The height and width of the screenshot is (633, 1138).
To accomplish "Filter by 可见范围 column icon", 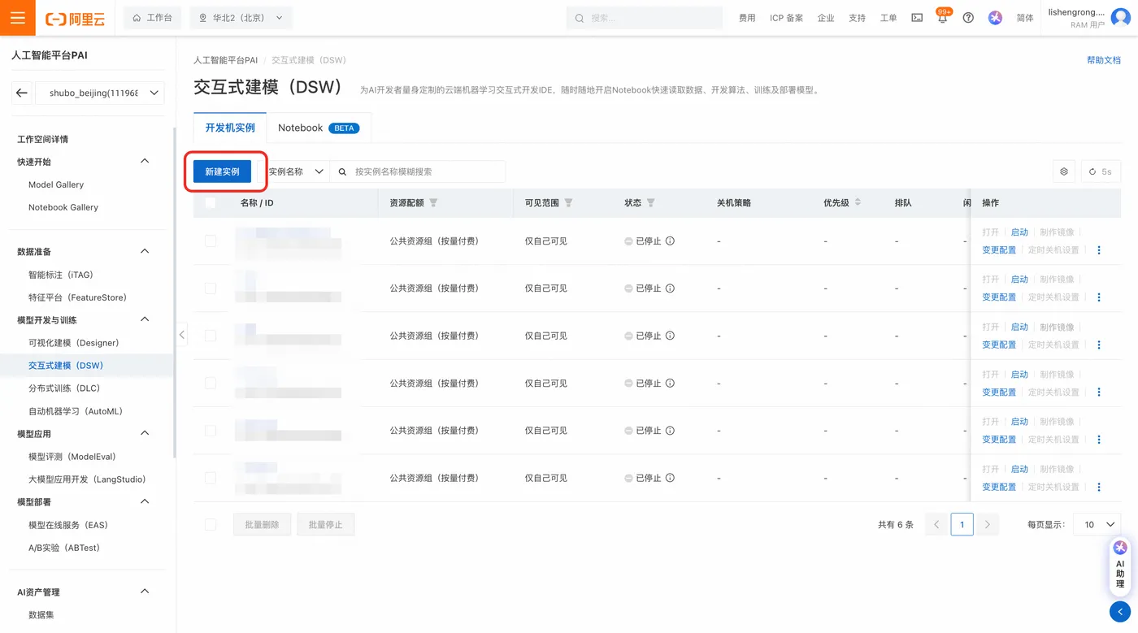I will point(568,203).
